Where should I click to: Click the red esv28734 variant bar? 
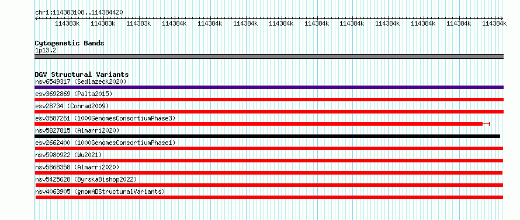point(269,112)
